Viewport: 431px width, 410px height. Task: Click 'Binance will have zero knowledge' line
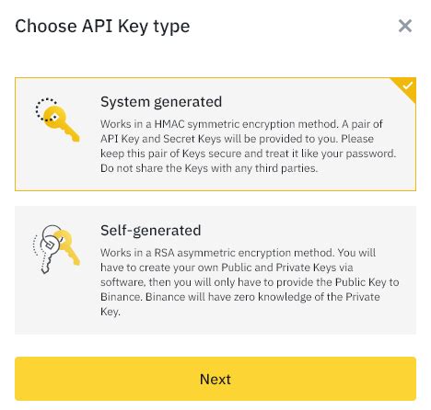pos(240,297)
